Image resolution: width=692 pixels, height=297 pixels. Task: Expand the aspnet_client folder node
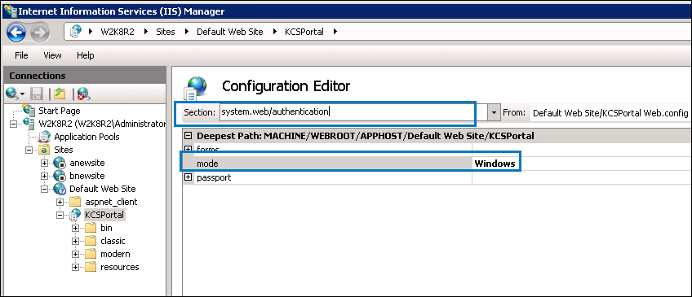(x=60, y=202)
